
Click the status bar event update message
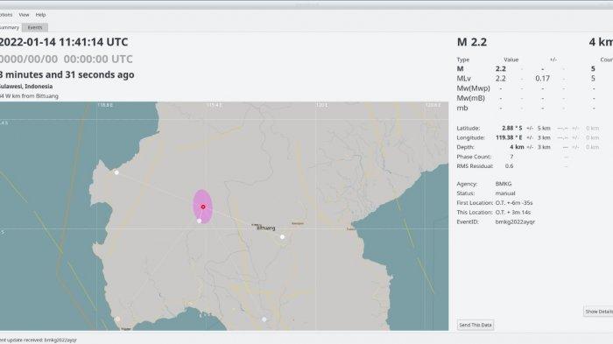point(39,340)
